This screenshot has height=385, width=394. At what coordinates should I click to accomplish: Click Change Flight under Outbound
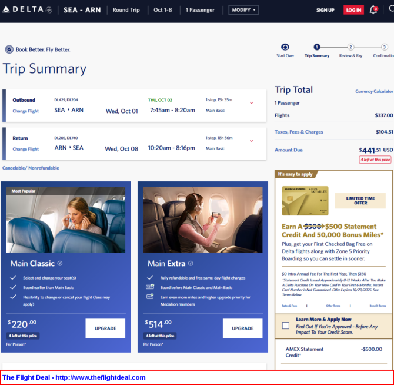26,111
